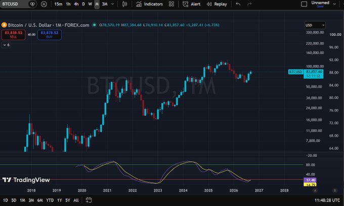This screenshot has width=344, height=206.
Task: Collapse the legend with the 6 chevron
Action: (6, 45)
